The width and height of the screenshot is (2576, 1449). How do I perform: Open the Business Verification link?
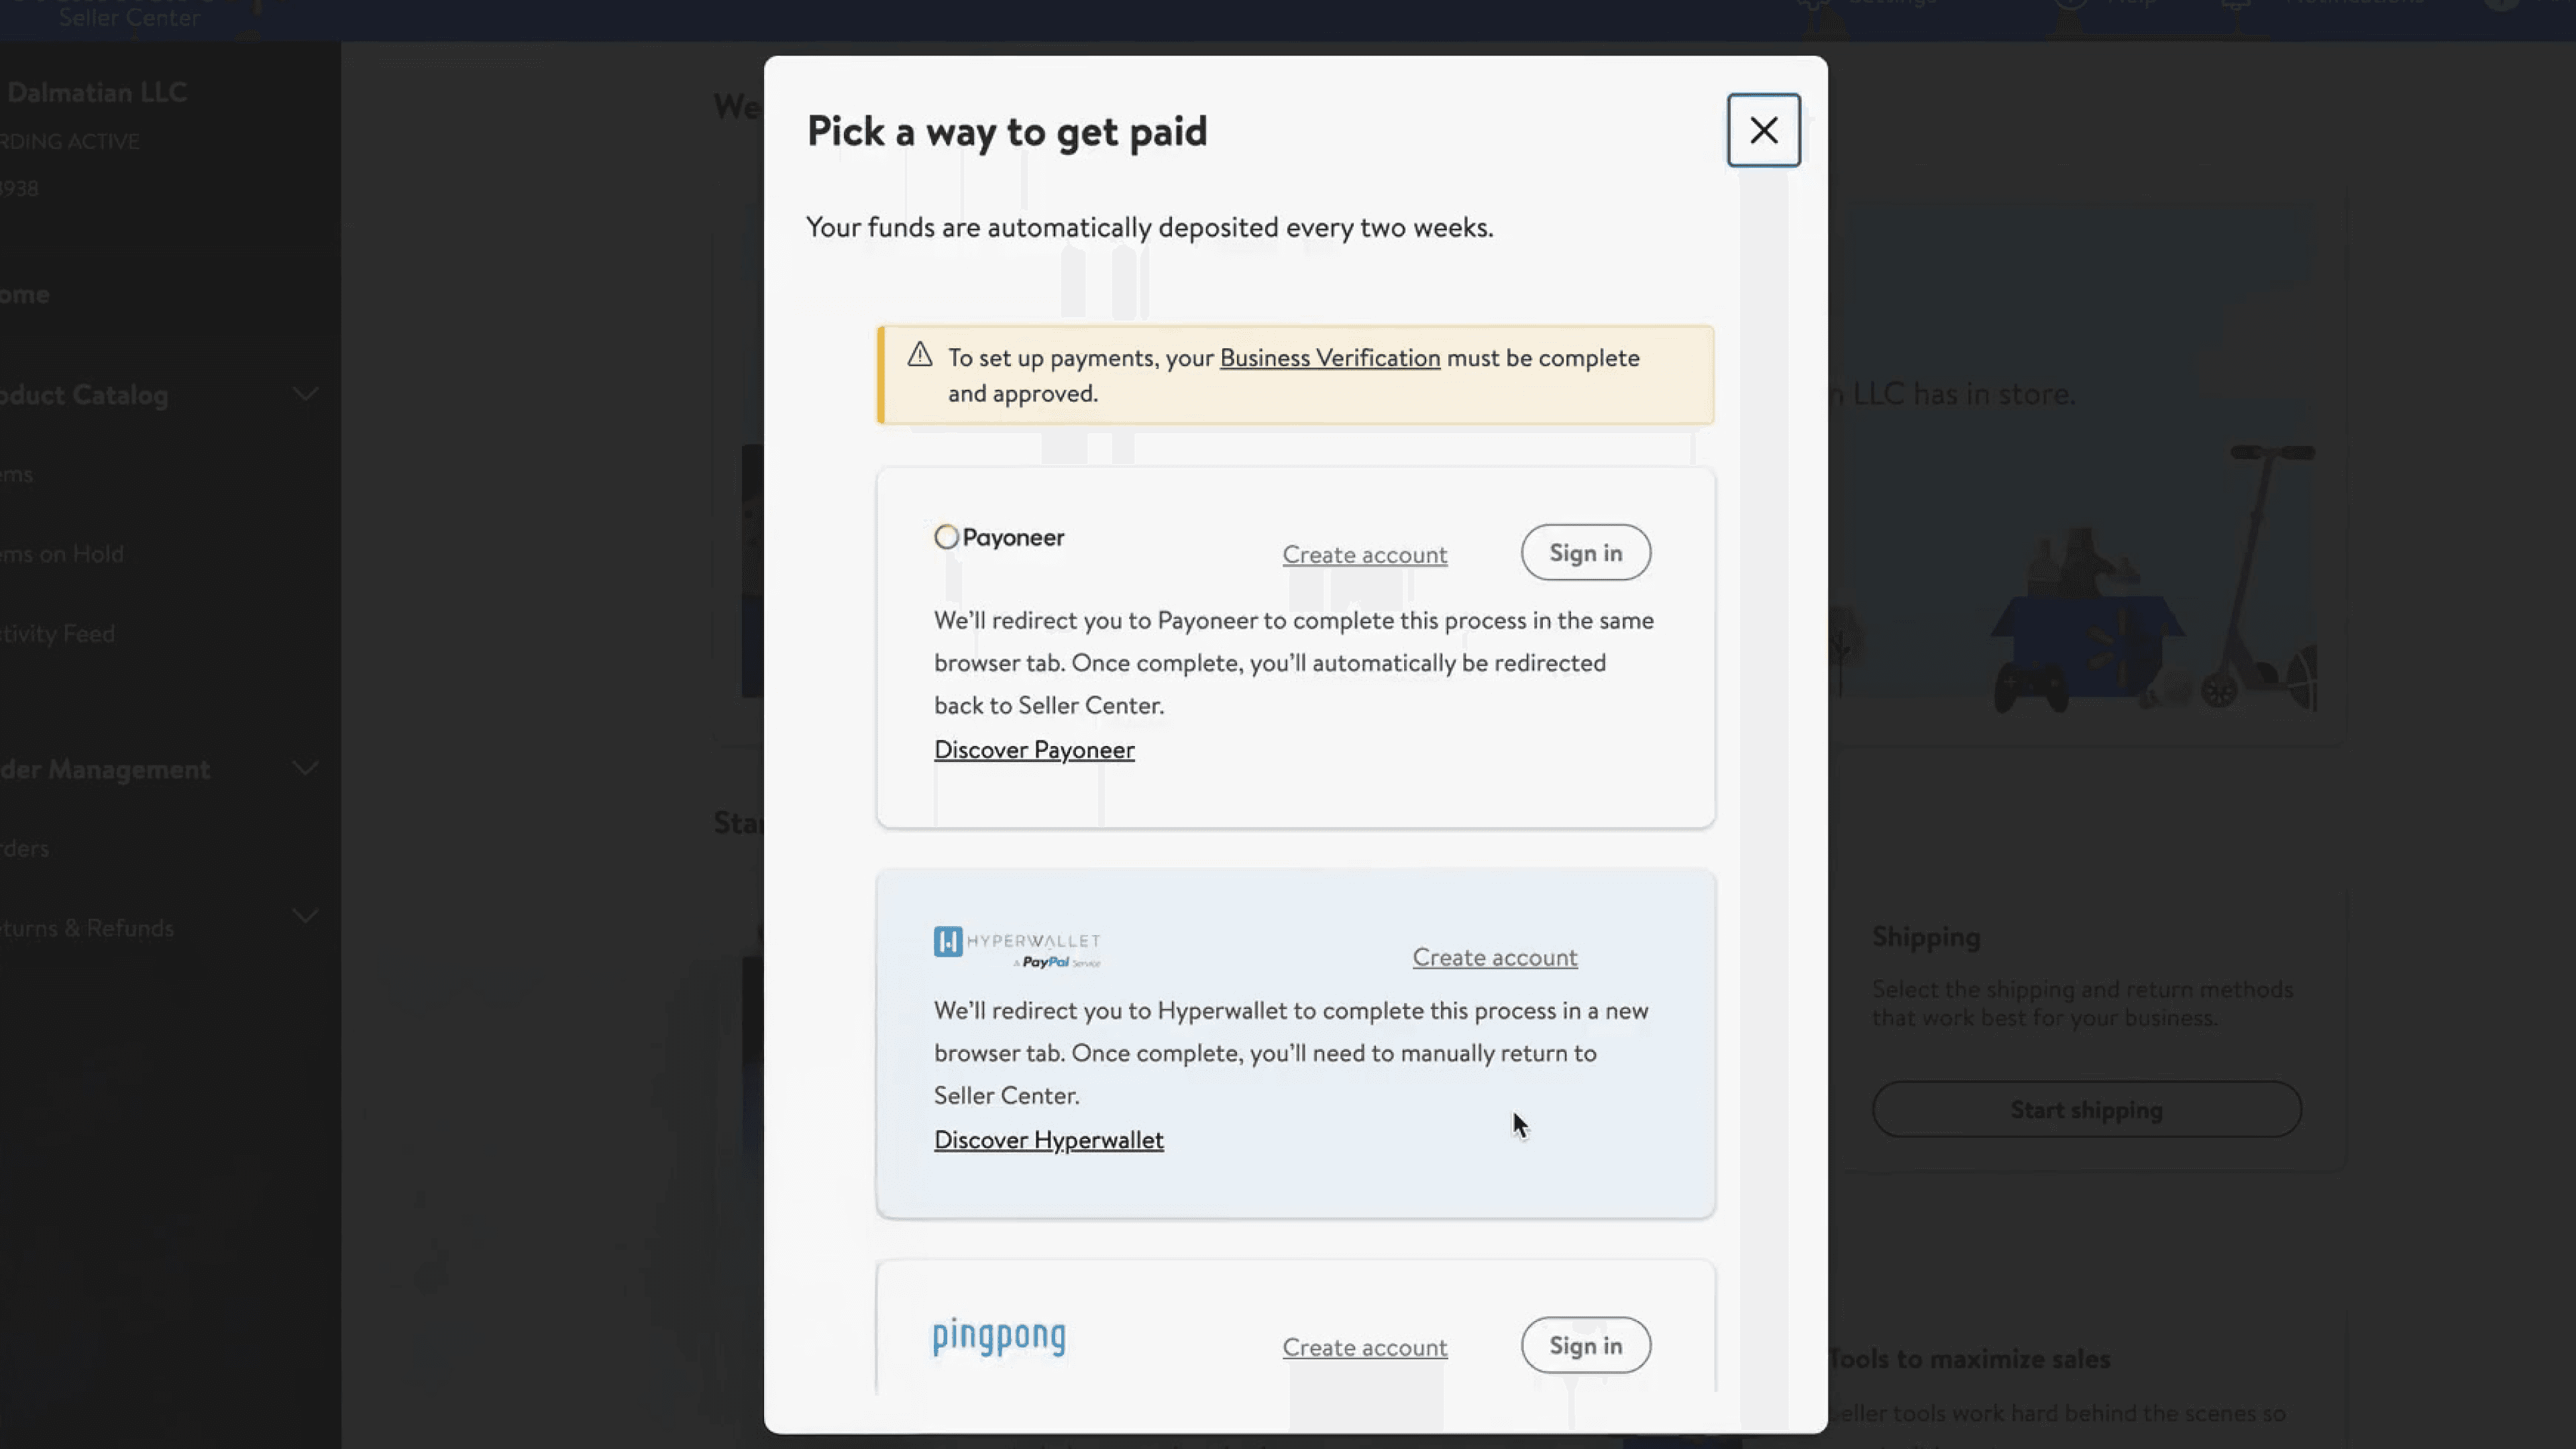pos(1329,358)
